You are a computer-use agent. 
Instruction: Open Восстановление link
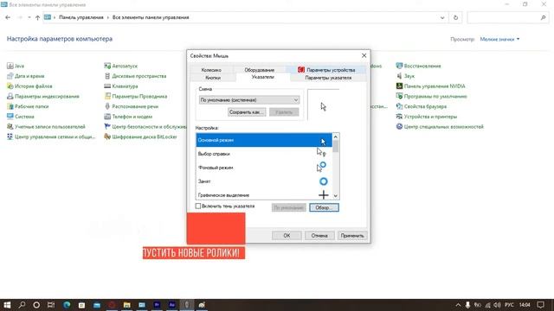(419, 66)
